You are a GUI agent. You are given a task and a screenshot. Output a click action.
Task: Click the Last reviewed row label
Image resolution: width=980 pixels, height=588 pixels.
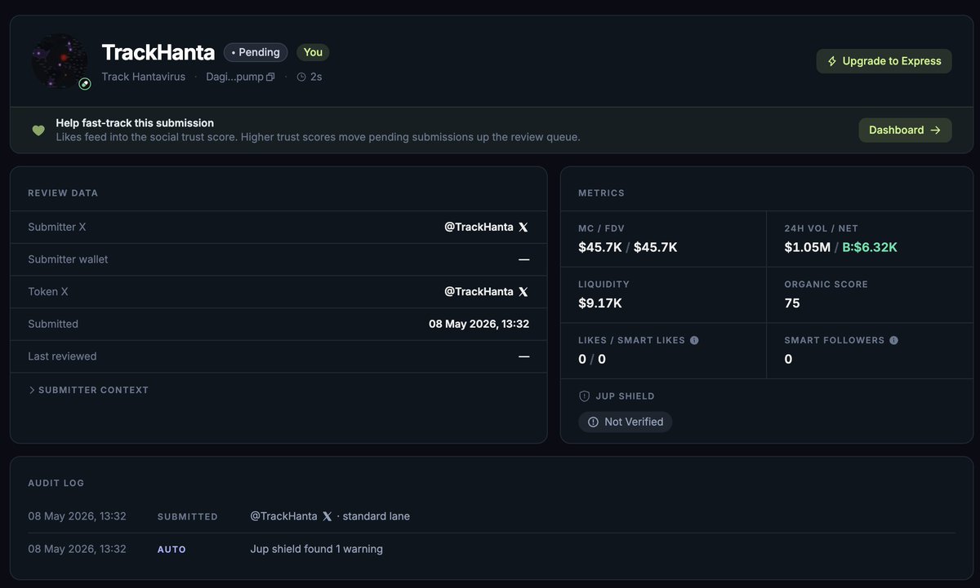62,356
